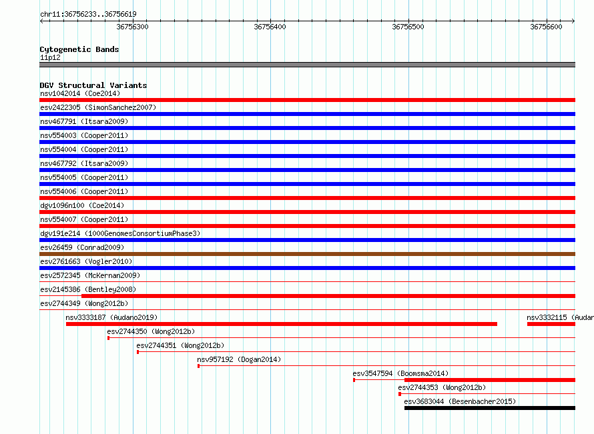Click the nsv554005 (Cooper2011) label
The height and width of the screenshot is (434, 594).
(84, 177)
